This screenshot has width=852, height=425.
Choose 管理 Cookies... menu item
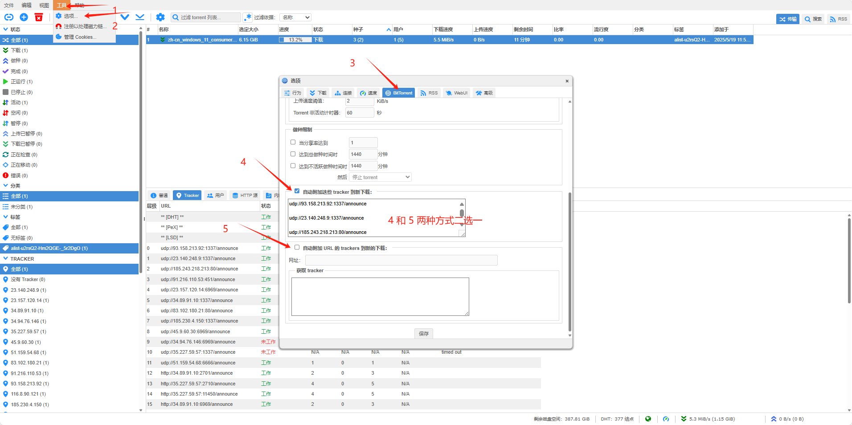tap(84, 37)
